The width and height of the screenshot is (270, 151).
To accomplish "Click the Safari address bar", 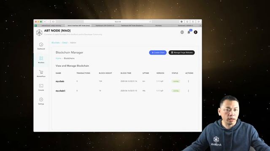I will tap(118, 22).
